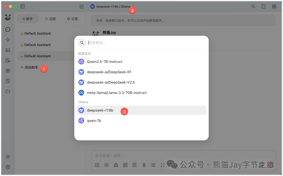Click the red pause icon in input toolbar
This screenshot has height=176, width=283.
[271, 165]
